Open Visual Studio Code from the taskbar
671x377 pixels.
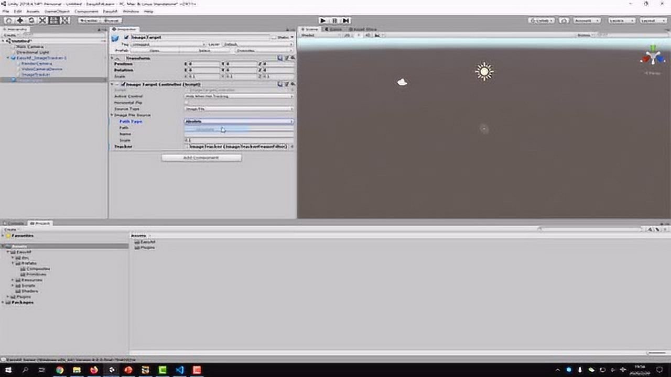point(180,370)
